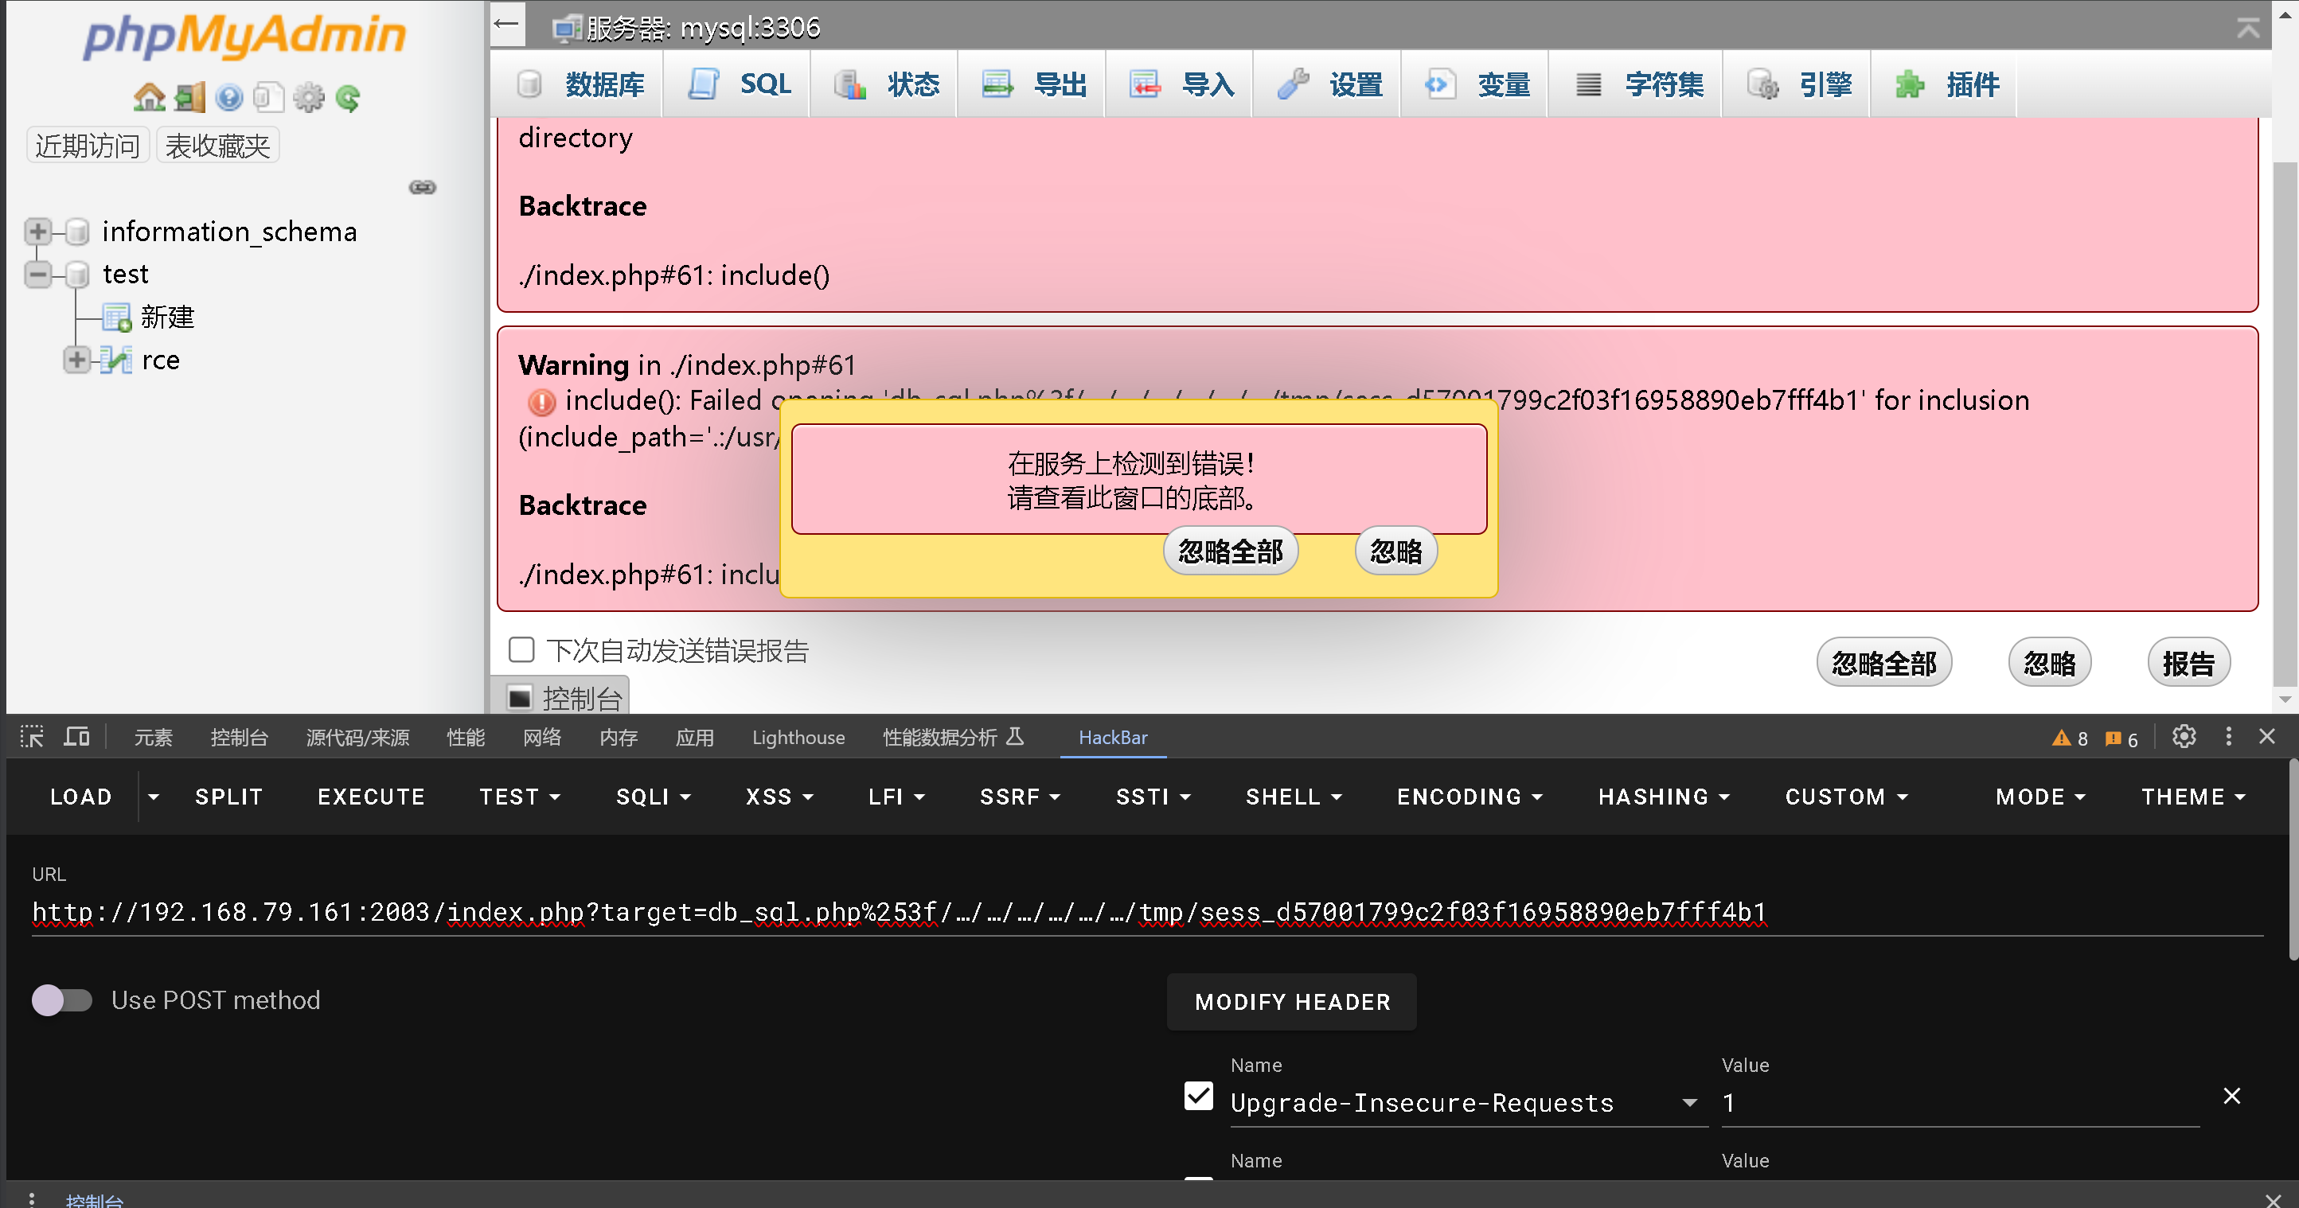
Task: Check auto-send error report checkbox
Action: [521, 649]
